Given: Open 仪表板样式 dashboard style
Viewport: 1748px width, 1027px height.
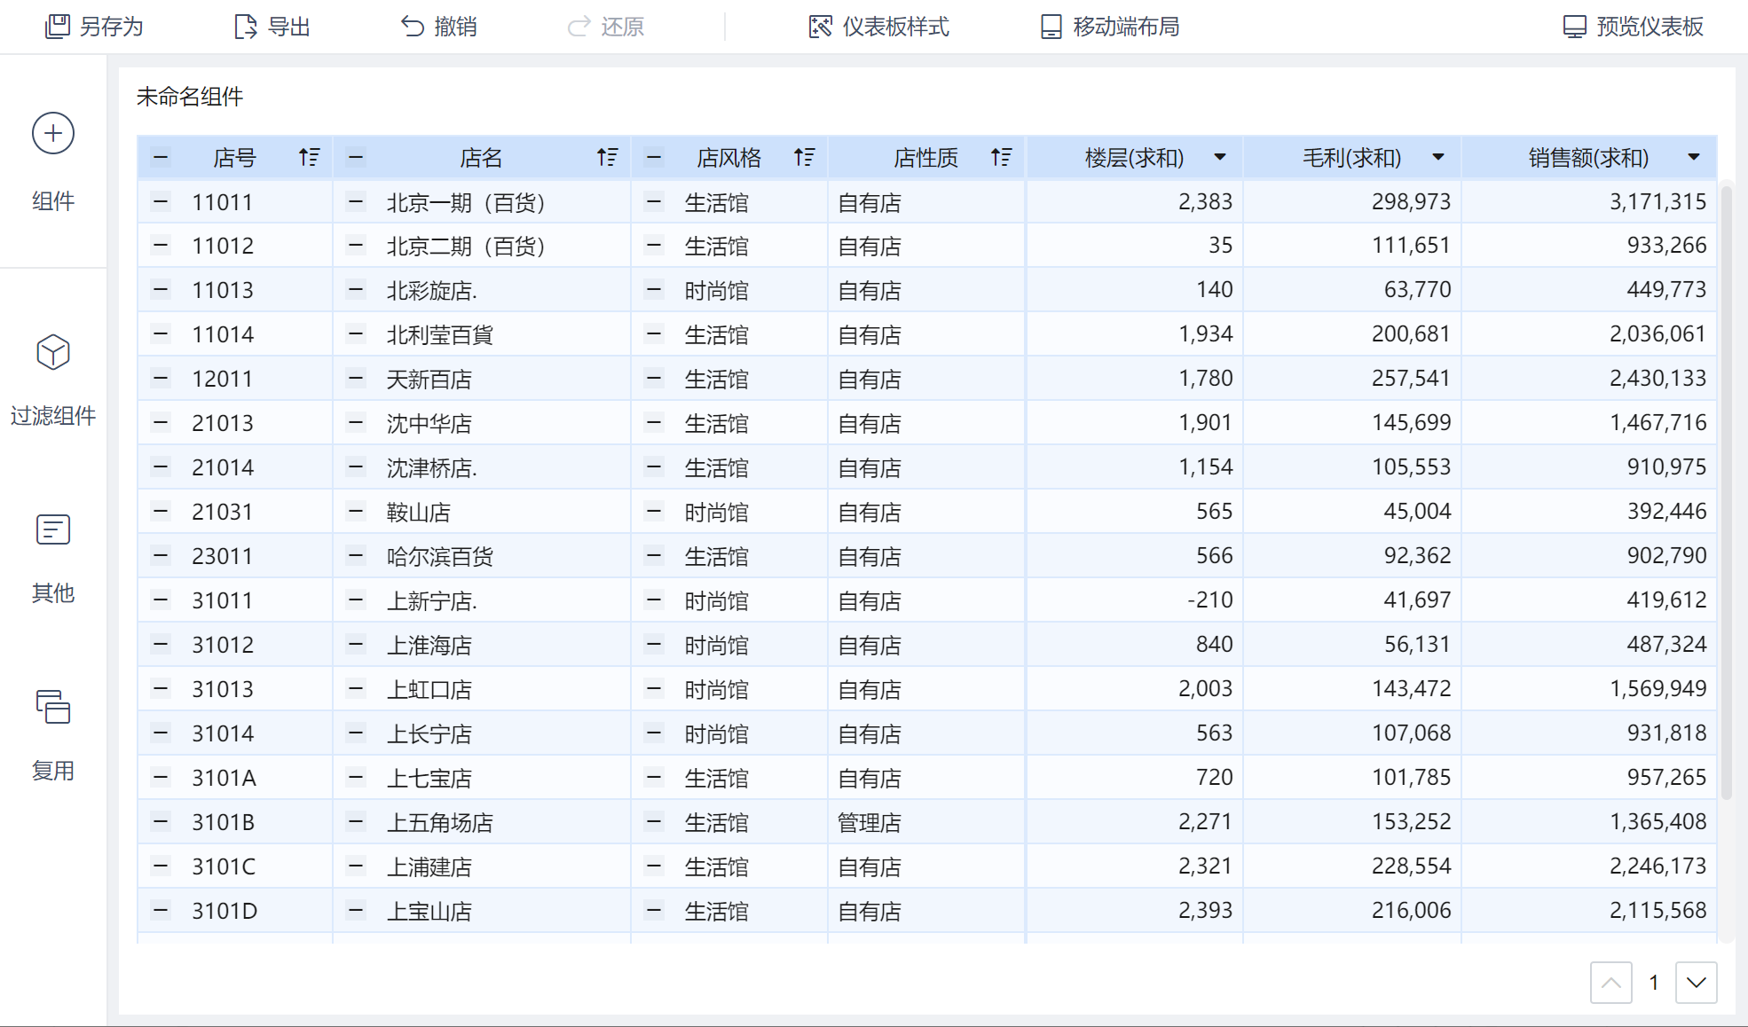Looking at the screenshot, I should [x=878, y=27].
